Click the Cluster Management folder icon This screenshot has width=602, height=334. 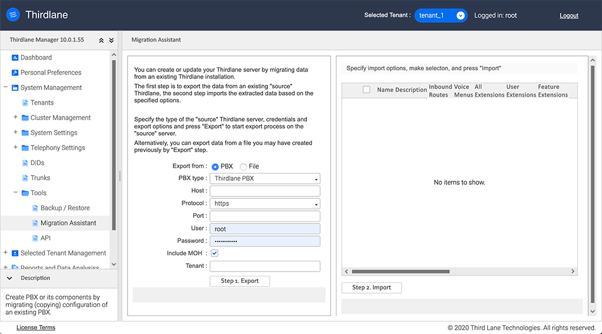point(25,118)
